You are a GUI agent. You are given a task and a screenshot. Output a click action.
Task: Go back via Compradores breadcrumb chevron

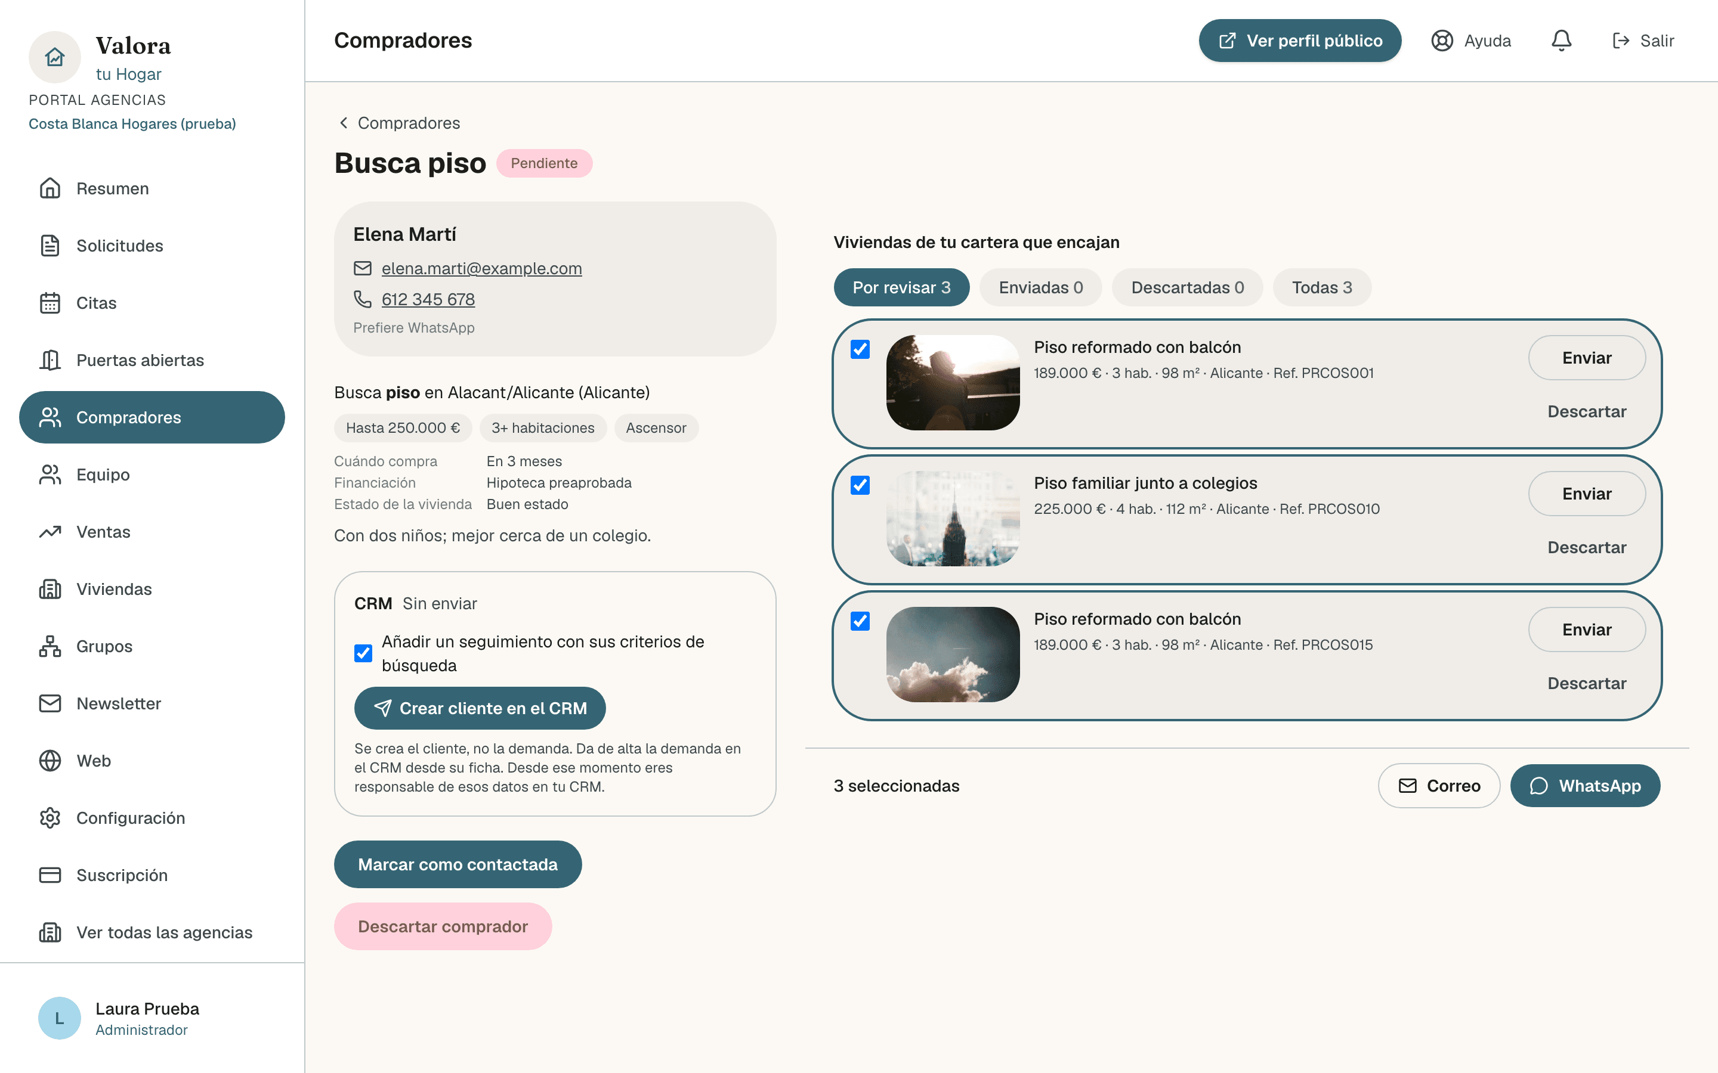pyautogui.click(x=344, y=123)
